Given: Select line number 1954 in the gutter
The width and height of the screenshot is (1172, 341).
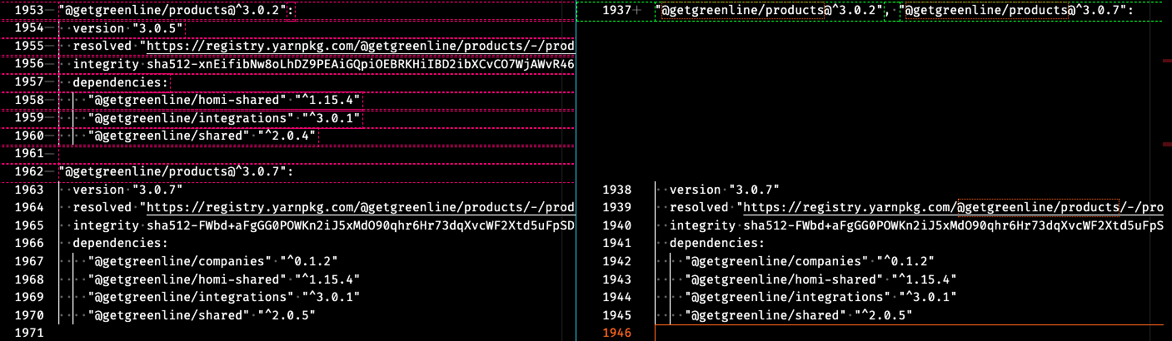Looking at the screenshot, I should tap(29, 28).
